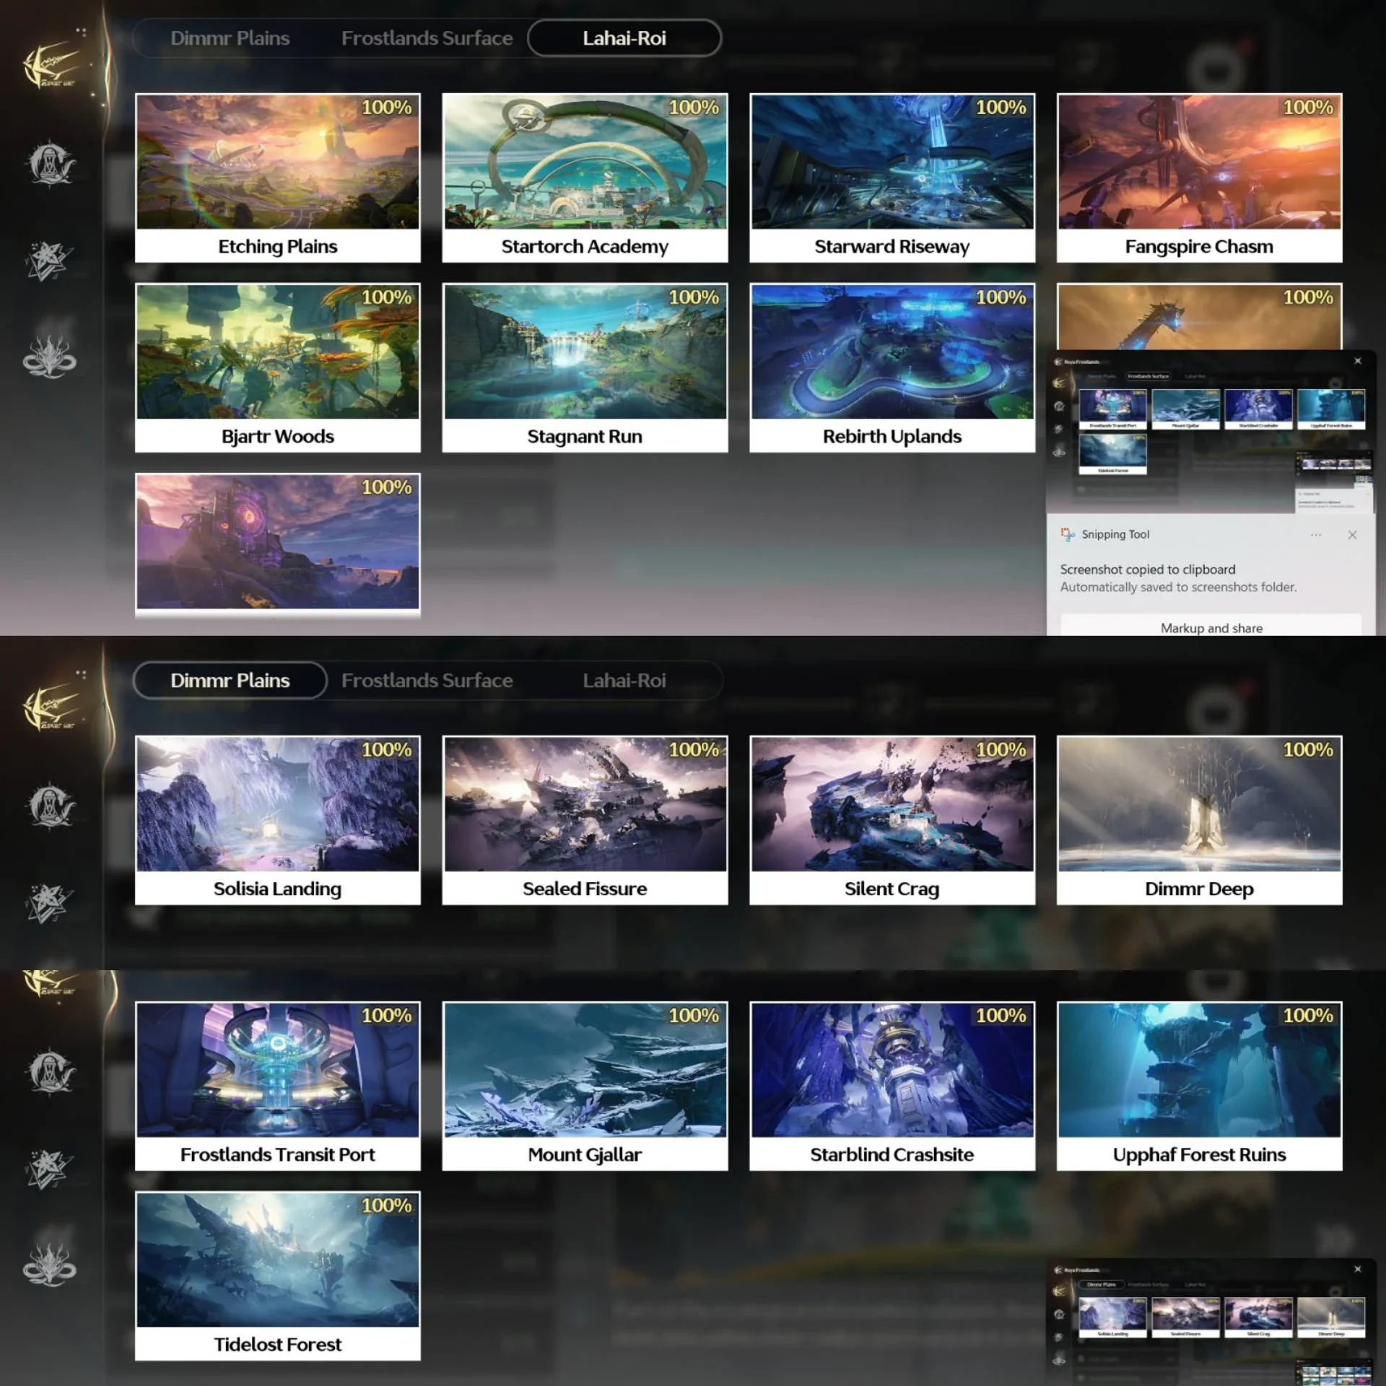This screenshot has width=1386, height=1386.
Task: Click the lotus emblem icon beside Bjartr Woods
Action: (49, 357)
